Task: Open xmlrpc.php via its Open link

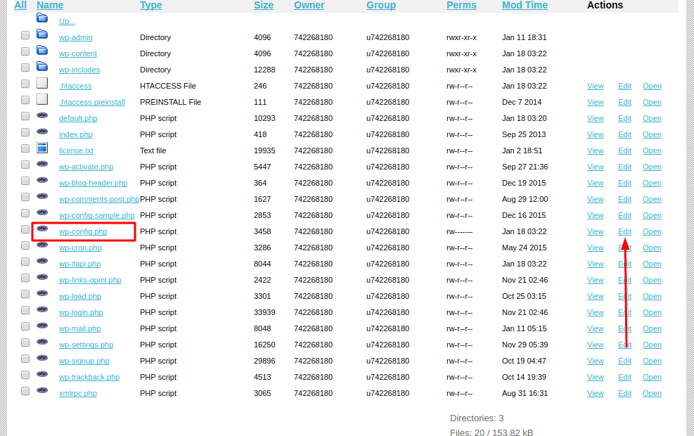Action: pos(652,393)
